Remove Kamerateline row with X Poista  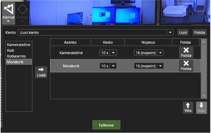pos(186,52)
